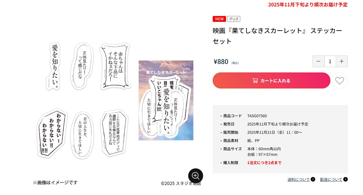
Task: Open the 送料について link
Action: [299, 179]
